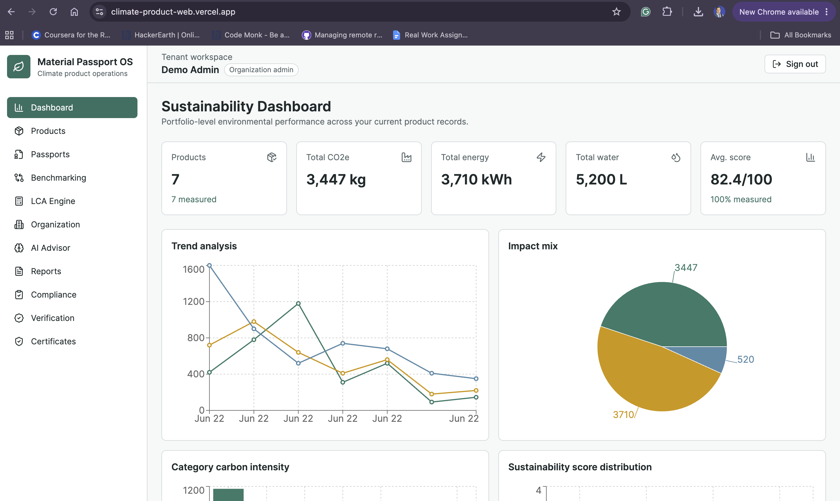Open the All Bookmarks folder

tap(800, 35)
